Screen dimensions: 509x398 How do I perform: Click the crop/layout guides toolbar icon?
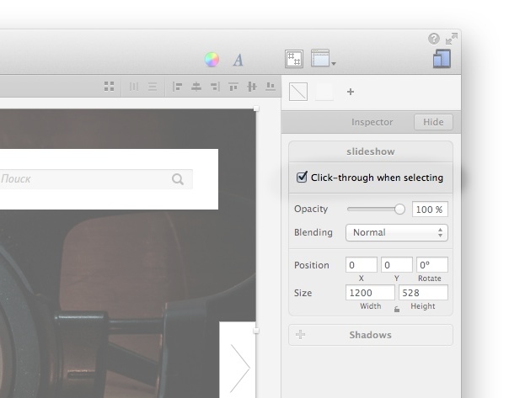[x=294, y=59]
